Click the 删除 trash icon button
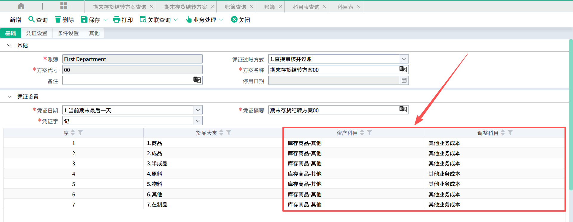This screenshot has height=222, width=573. click(x=58, y=20)
